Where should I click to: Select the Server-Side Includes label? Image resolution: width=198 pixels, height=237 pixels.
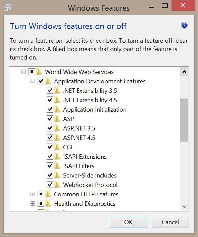click(x=90, y=175)
